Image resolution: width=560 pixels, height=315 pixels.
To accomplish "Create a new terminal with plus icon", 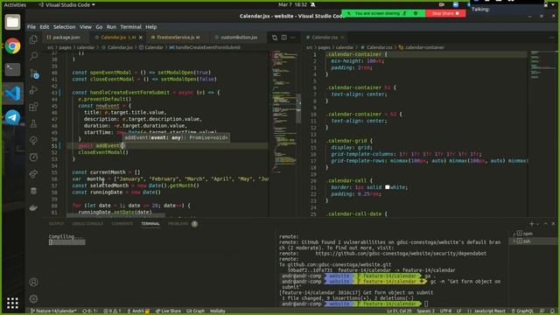I will (x=531, y=224).
